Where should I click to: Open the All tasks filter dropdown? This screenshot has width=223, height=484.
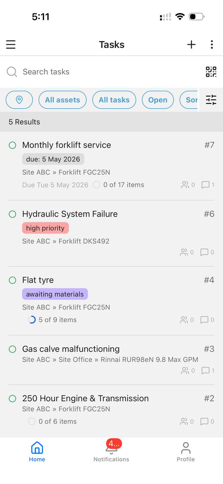point(114,100)
